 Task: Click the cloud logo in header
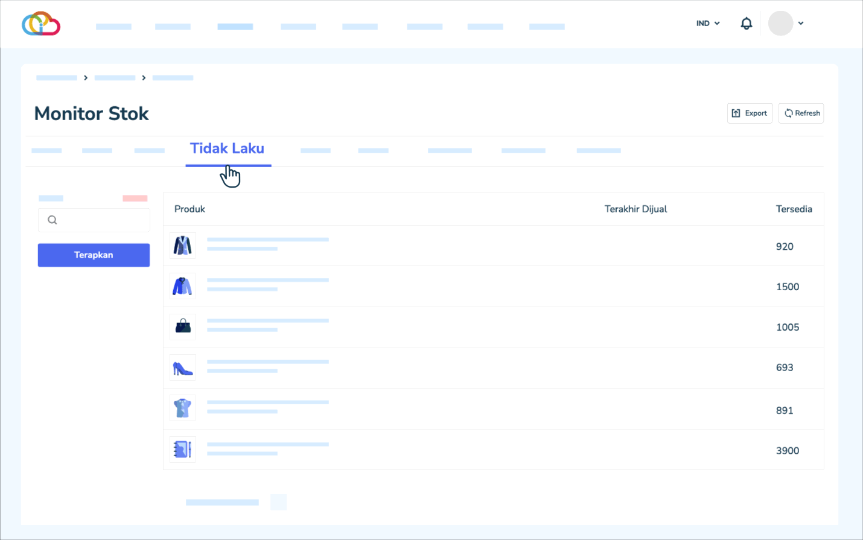tap(41, 24)
